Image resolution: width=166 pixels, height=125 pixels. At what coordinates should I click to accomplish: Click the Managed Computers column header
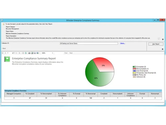coord(14,95)
